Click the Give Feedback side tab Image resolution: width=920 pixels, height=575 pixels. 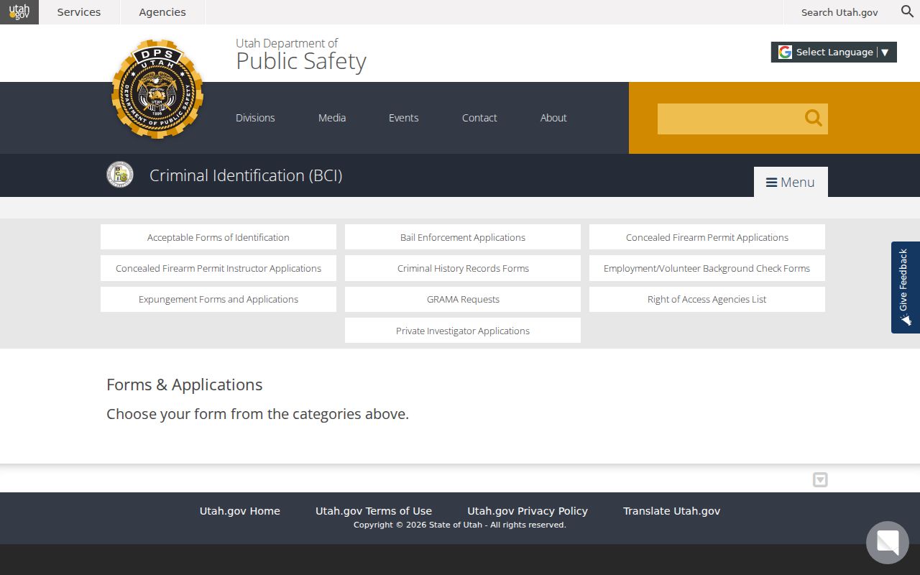(x=906, y=287)
